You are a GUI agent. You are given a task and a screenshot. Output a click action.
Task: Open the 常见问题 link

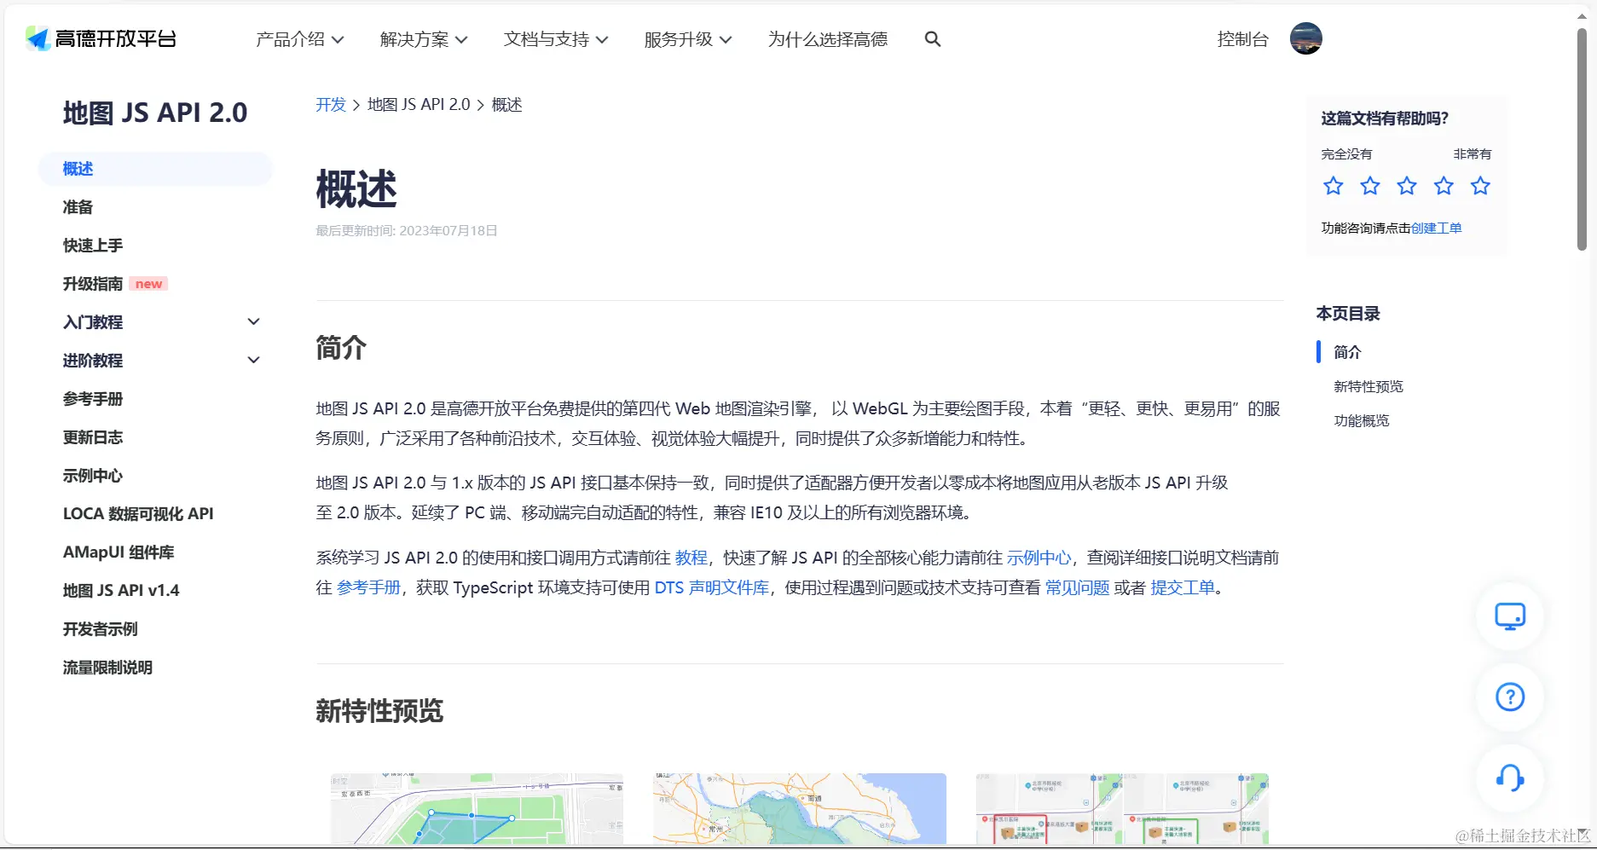pyautogui.click(x=1078, y=587)
